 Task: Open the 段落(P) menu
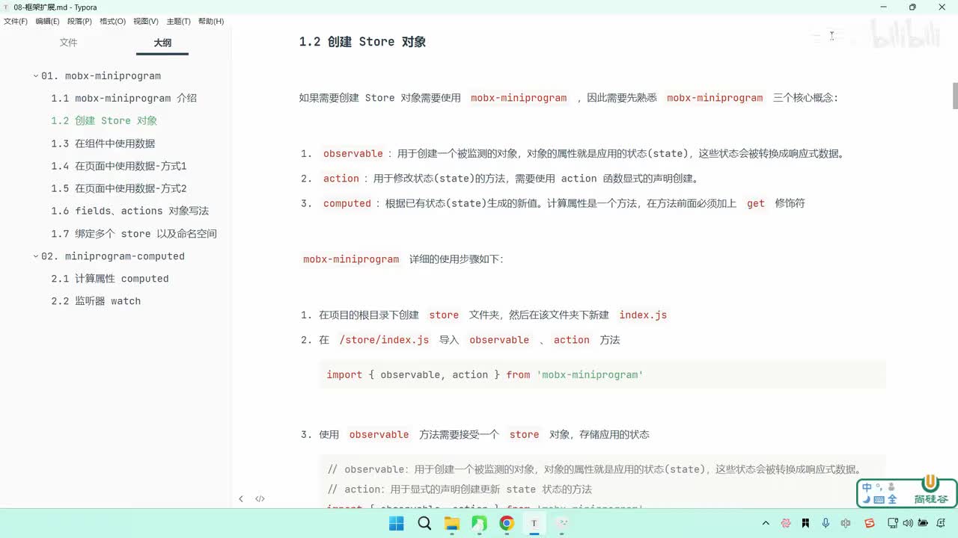click(79, 22)
